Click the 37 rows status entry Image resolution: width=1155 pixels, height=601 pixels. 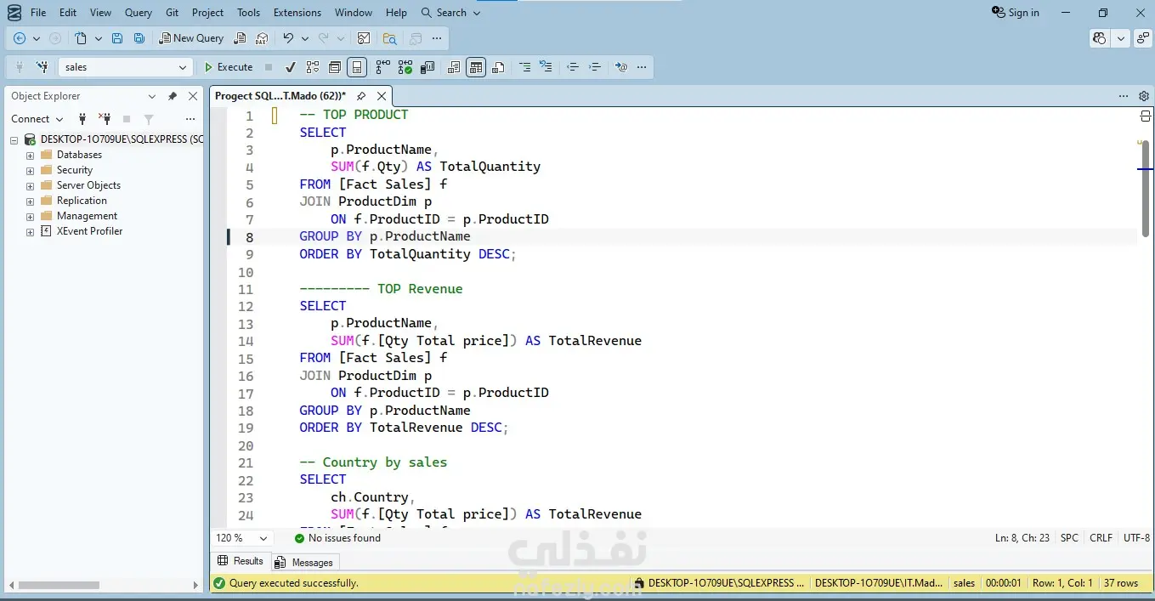pos(1120,583)
